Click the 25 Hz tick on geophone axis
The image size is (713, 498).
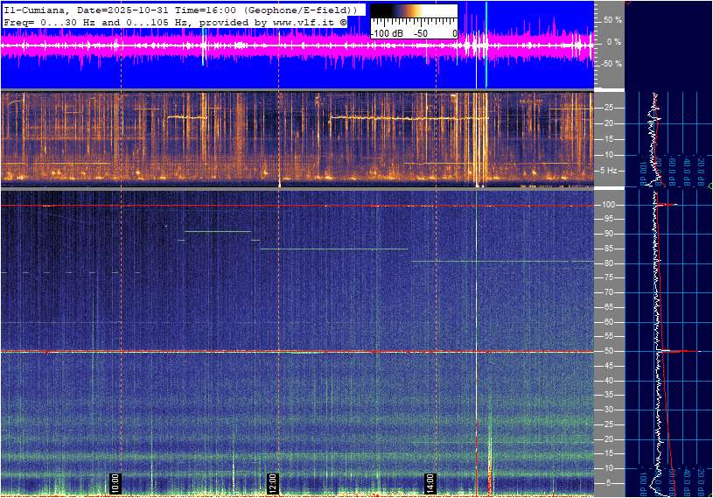coord(609,107)
